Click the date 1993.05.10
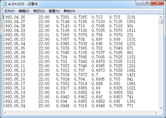 point(14,61)
